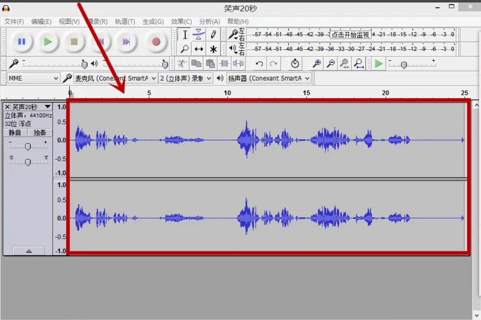Screen dimensions: 481x320
Task: Click 点击开始监视 on recording meter
Action: pos(350,35)
